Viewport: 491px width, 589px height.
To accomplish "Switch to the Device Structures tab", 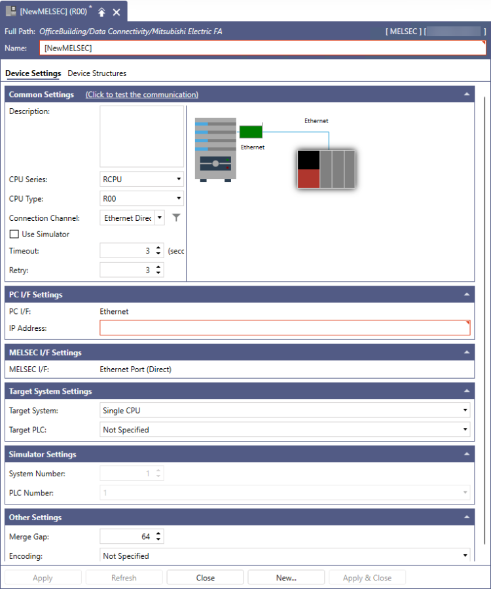I will click(97, 73).
